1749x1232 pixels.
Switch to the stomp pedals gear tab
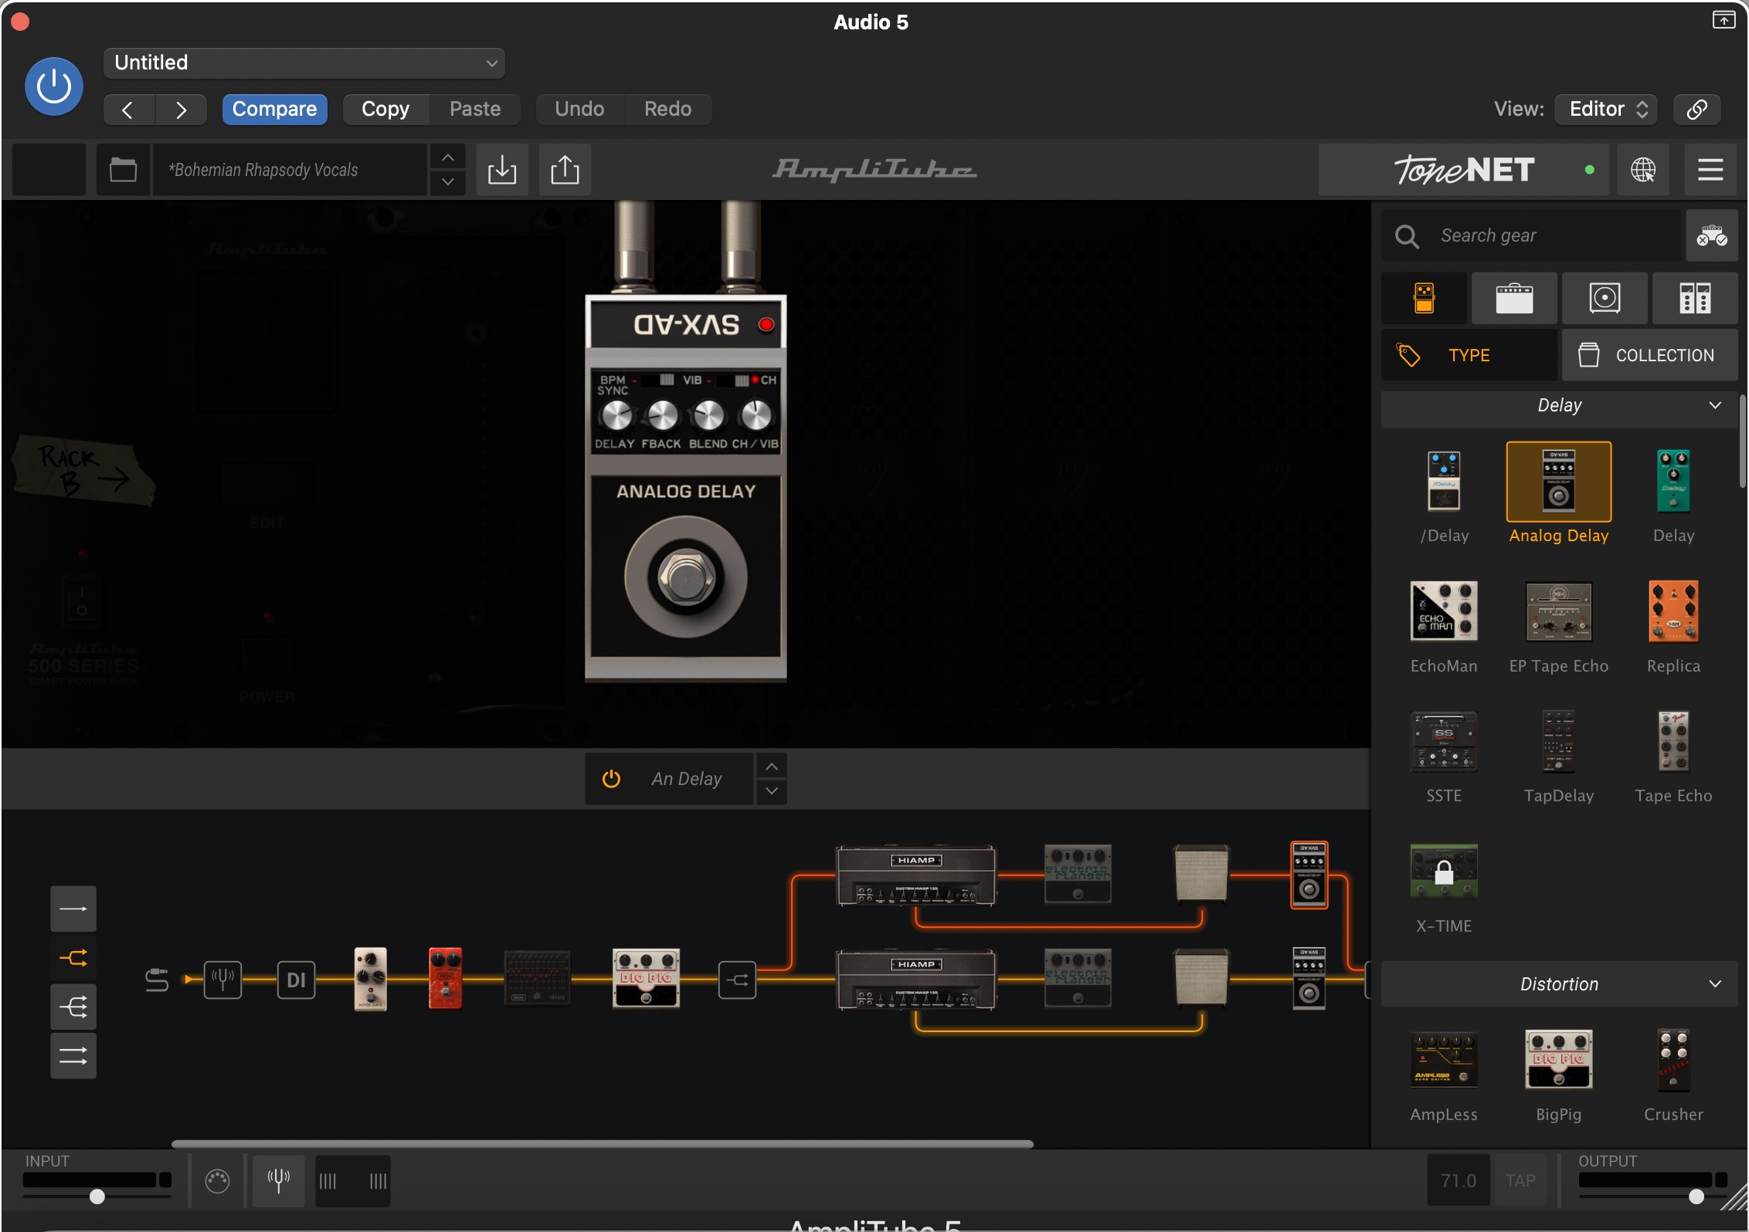tap(1424, 298)
